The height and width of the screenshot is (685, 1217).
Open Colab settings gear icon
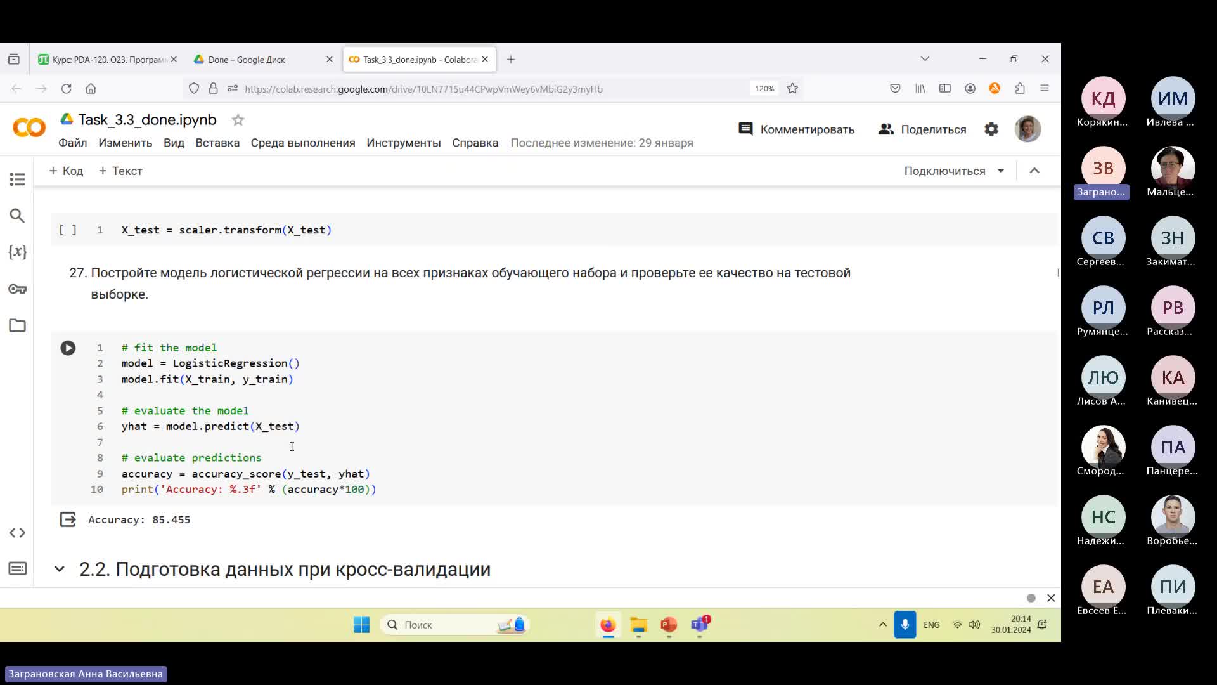(991, 129)
